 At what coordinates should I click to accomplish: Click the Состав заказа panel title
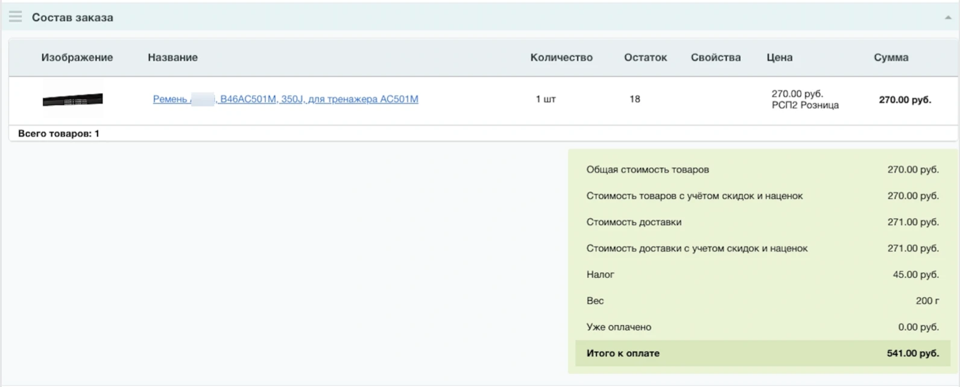tap(72, 17)
